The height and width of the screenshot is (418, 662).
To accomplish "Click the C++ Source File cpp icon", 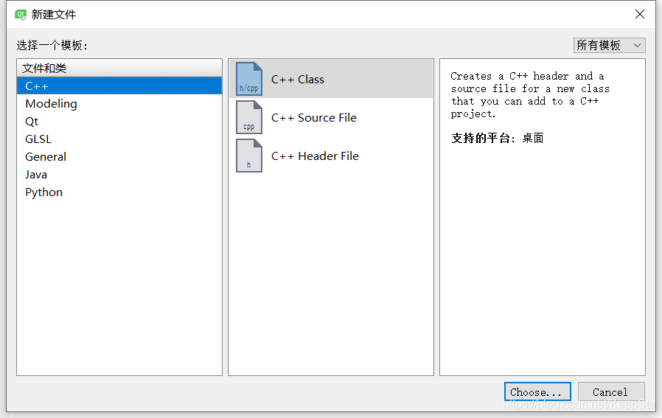I will 249,117.
